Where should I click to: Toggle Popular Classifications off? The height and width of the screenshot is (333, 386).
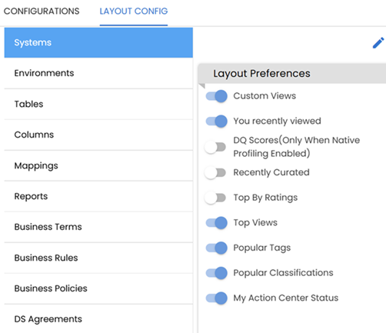[x=216, y=273]
